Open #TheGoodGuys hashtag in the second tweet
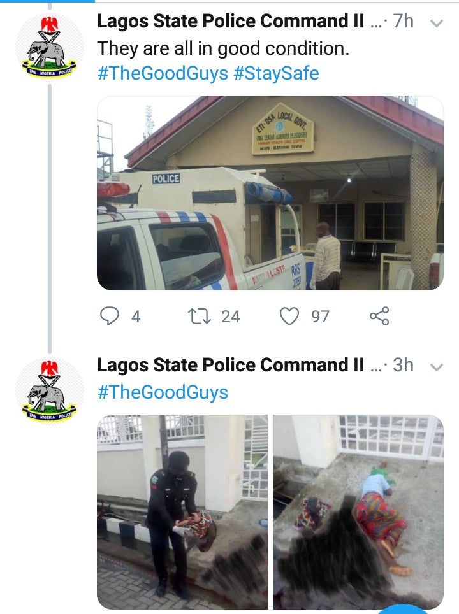Viewport: 459px width, 614px height. click(162, 392)
